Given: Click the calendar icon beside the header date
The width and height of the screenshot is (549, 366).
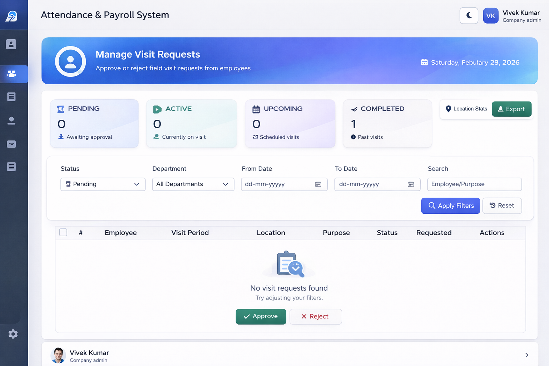Looking at the screenshot, I should point(424,62).
